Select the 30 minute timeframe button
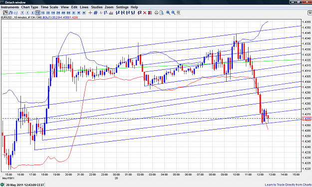 point(48,13)
